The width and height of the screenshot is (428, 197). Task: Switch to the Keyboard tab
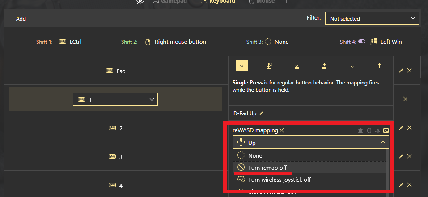[219, 2]
